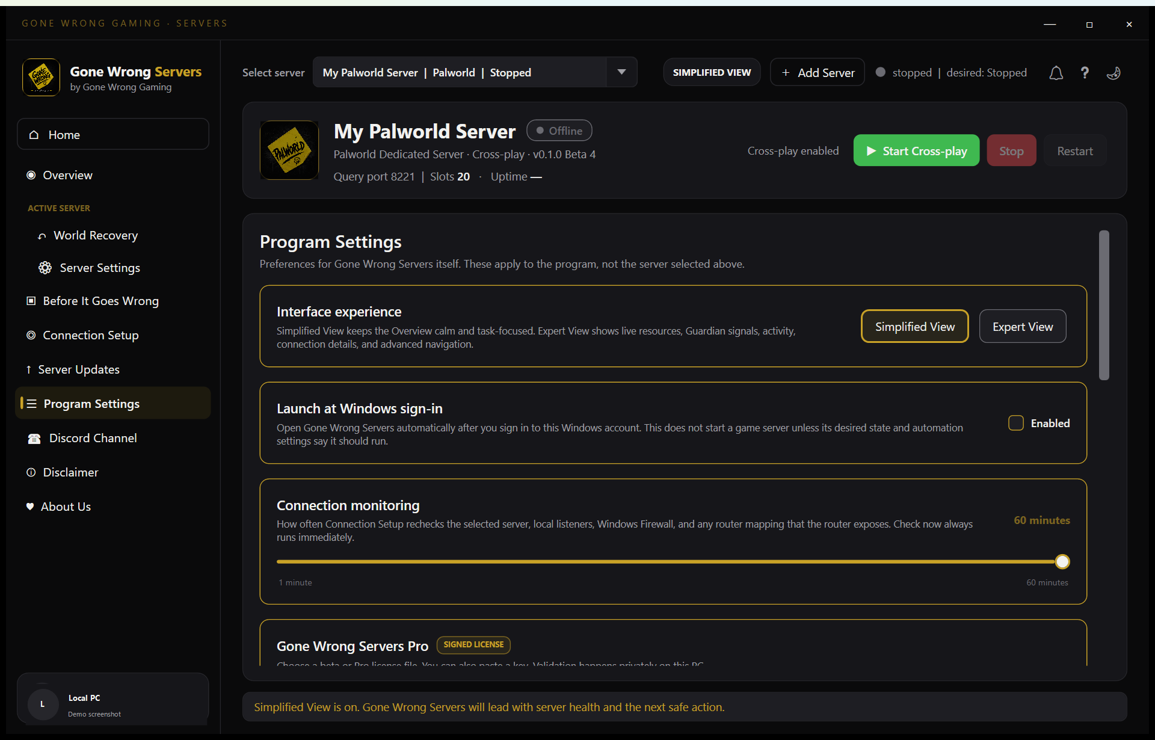This screenshot has height=740, width=1155.
Task: Click the connection monitoring slider handle
Action: pyautogui.click(x=1062, y=561)
